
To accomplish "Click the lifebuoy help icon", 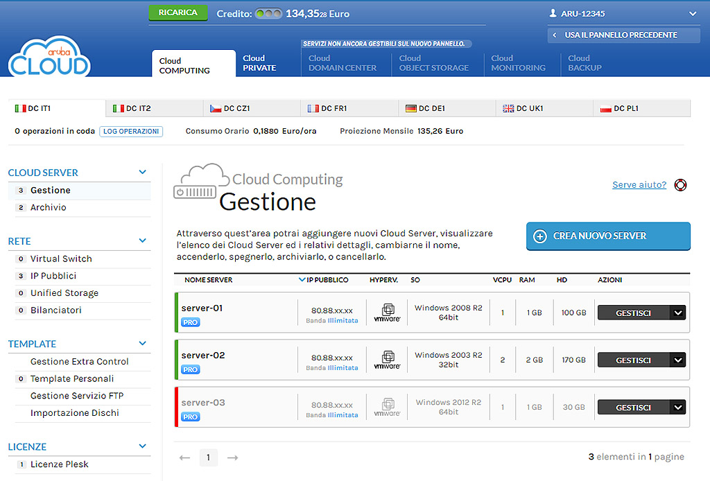I will click(x=680, y=185).
